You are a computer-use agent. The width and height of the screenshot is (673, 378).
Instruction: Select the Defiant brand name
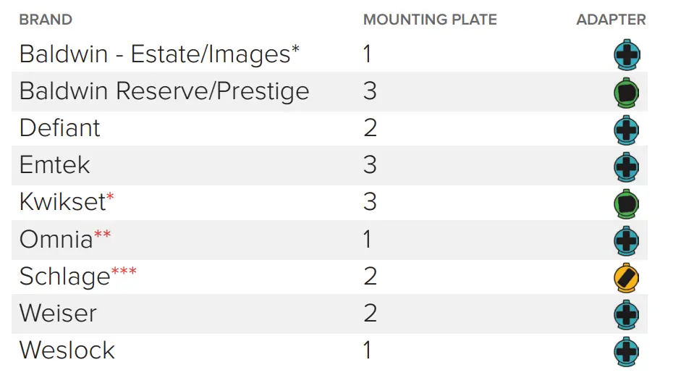pos(60,128)
